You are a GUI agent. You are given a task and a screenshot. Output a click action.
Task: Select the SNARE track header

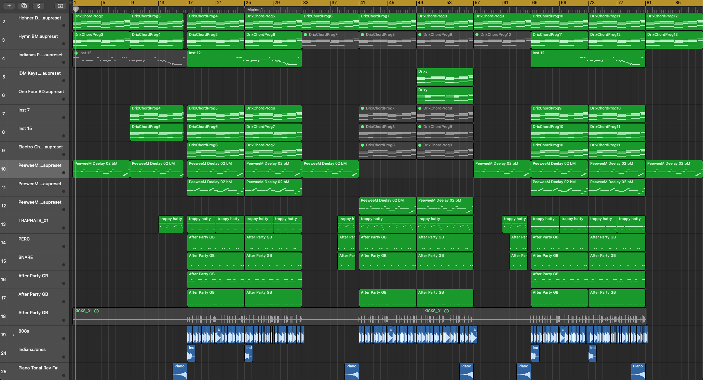(35, 261)
